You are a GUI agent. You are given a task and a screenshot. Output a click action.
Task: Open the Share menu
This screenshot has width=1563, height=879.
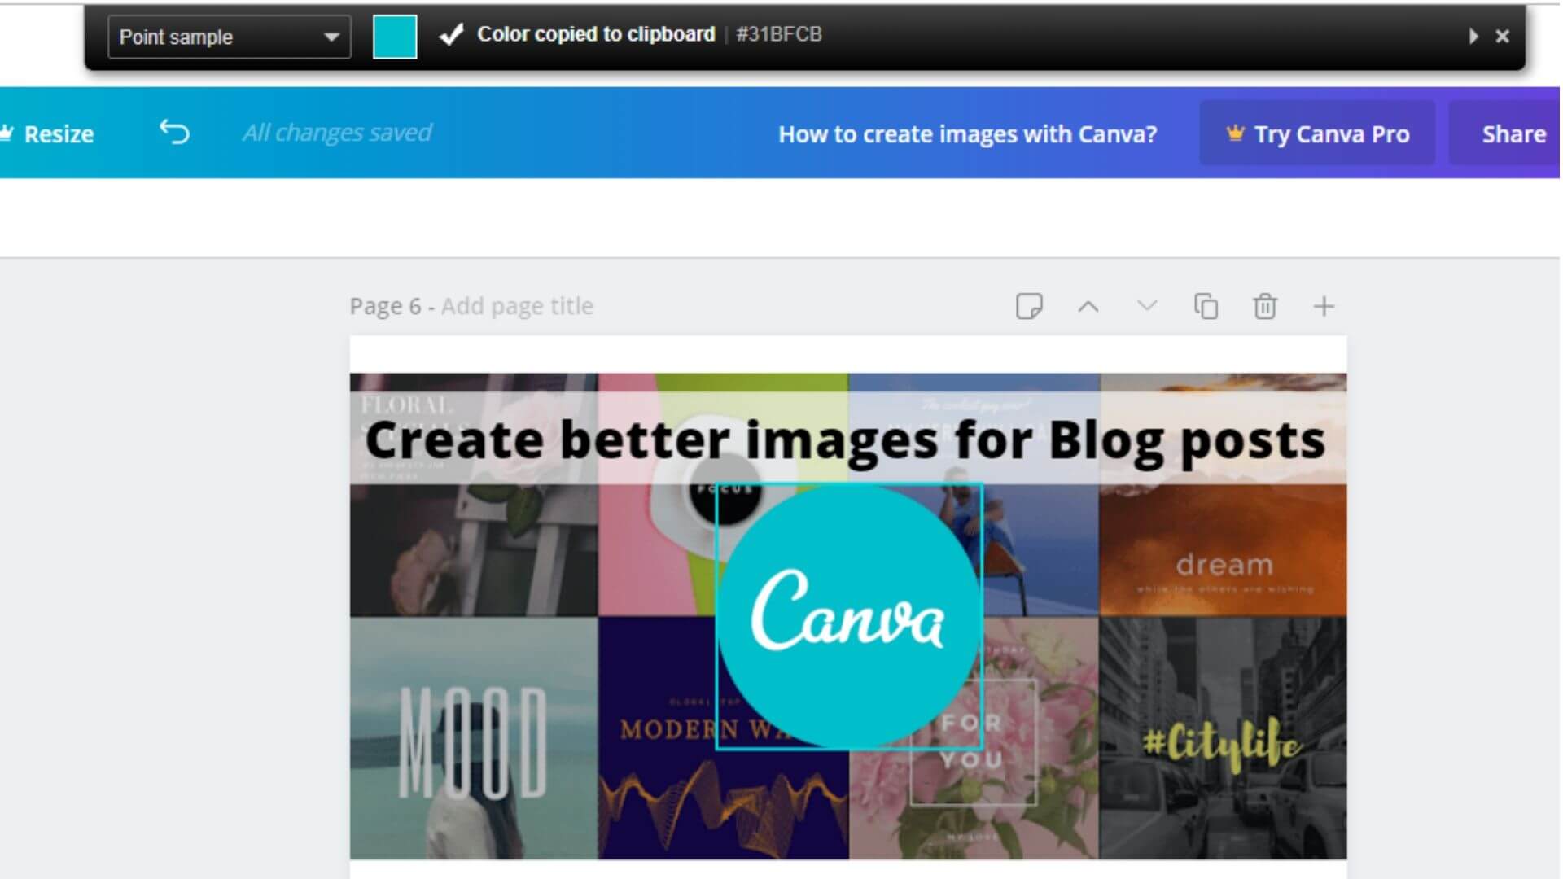click(1515, 133)
